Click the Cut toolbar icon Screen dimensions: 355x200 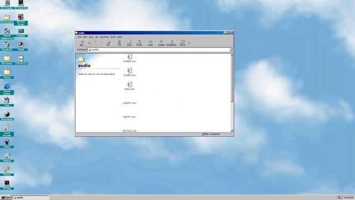119,43
